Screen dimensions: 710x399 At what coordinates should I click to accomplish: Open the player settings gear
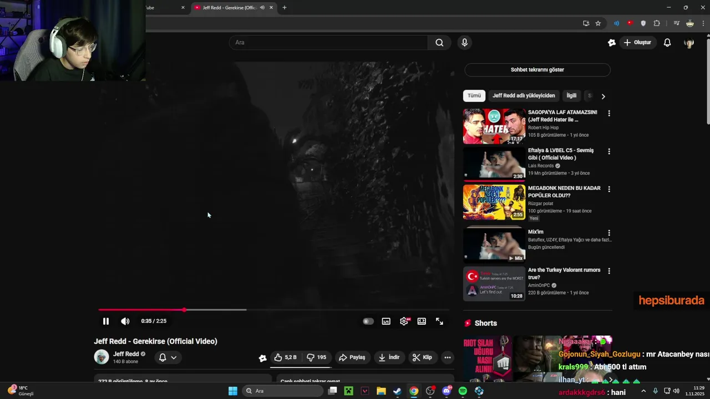[x=404, y=321]
